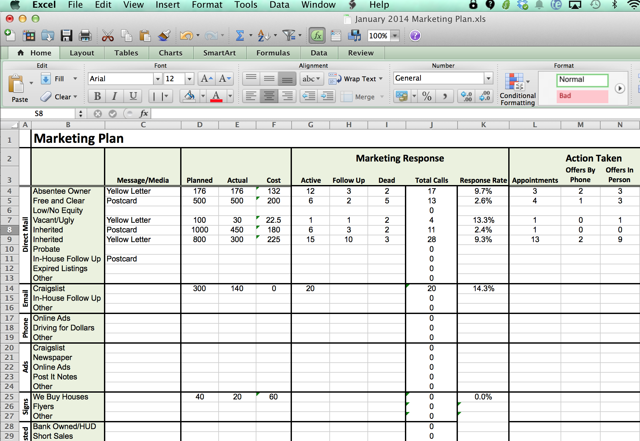Expand the 100% zoom dropdown
This screenshot has width=640, height=441.
(395, 36)
